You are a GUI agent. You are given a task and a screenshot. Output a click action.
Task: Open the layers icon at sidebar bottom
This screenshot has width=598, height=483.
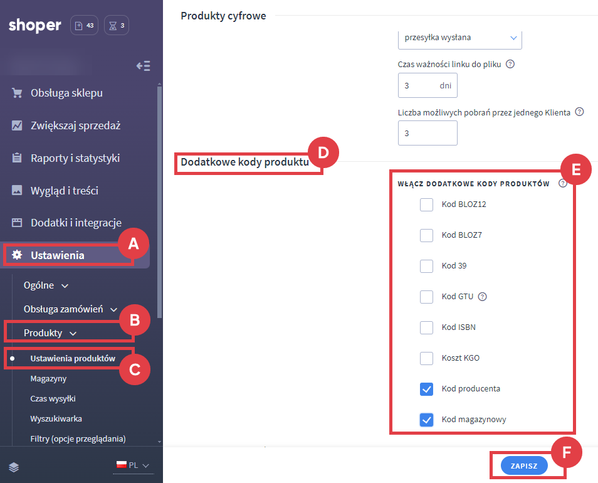14,467
